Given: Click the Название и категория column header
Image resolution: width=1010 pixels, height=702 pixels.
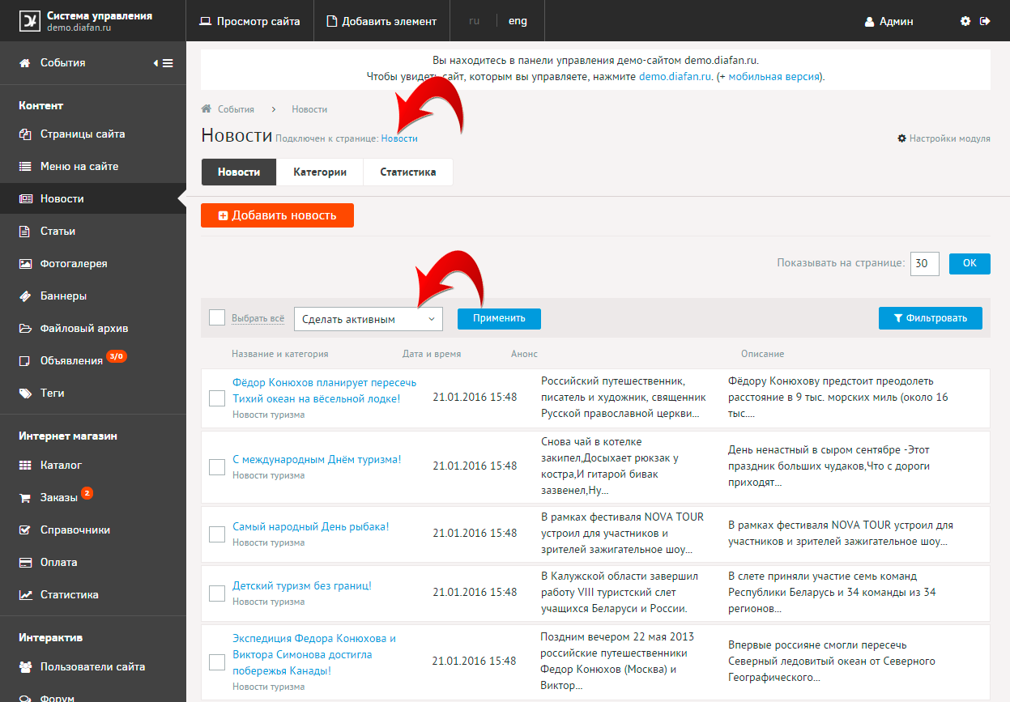Looking at the screenshot, I should point(280,354).
